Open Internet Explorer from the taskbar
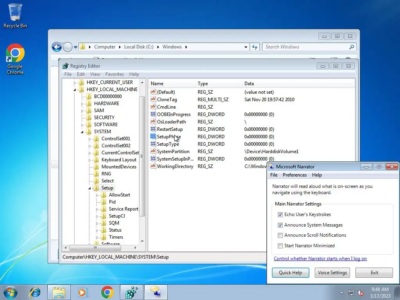 click(35, 292)
